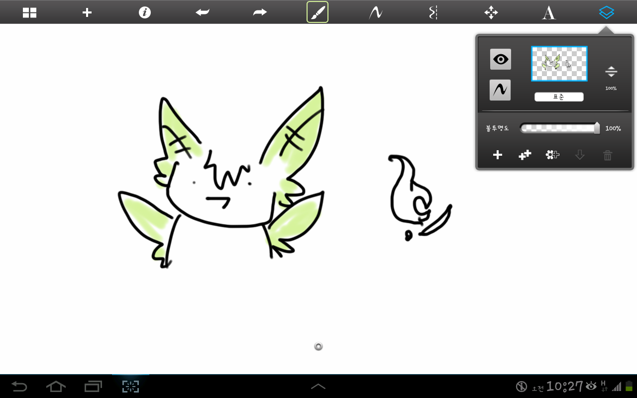Open the stroke style curve tool
Viewport: 637px width, 398px height.
pos(375,12)
